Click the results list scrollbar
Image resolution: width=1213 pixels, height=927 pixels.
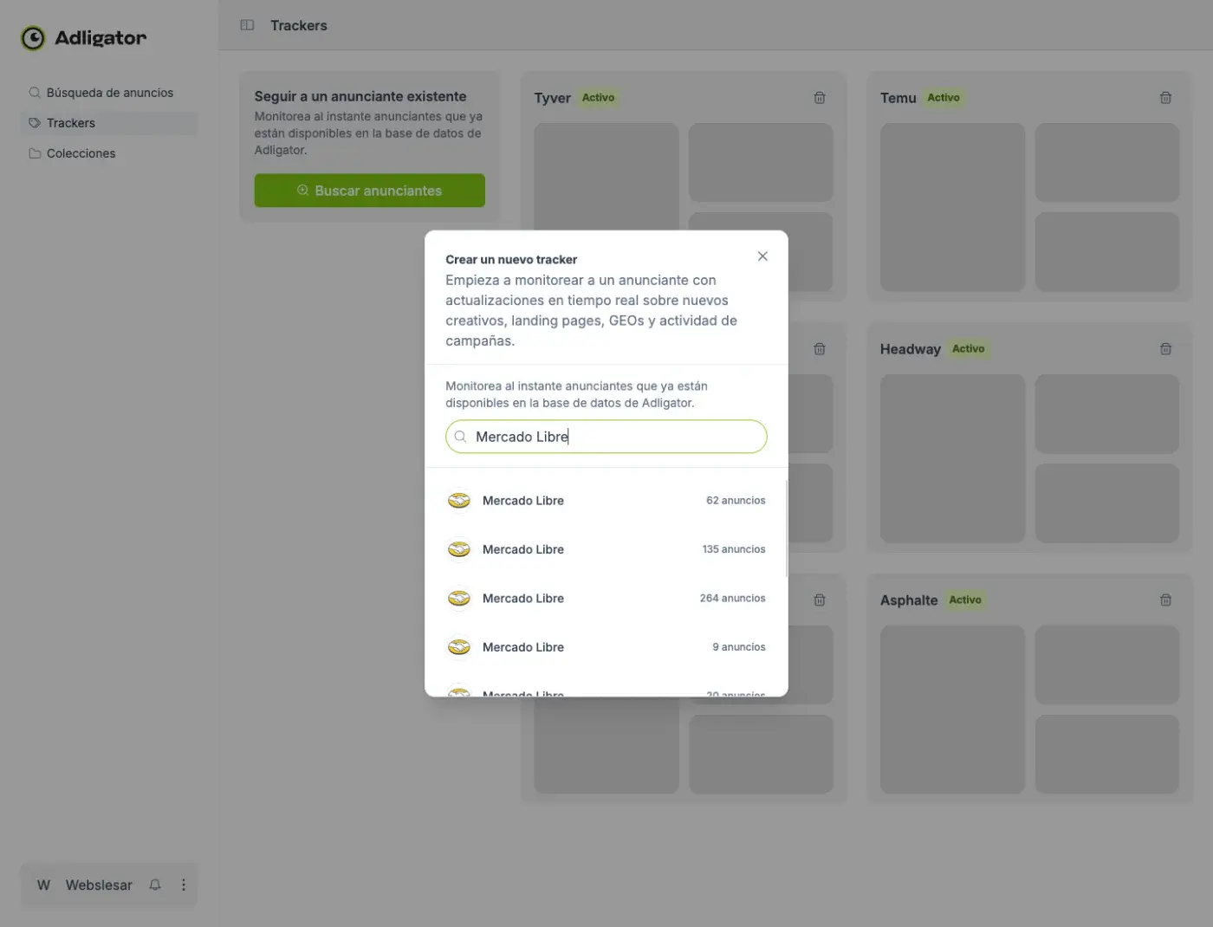[786, 528]
